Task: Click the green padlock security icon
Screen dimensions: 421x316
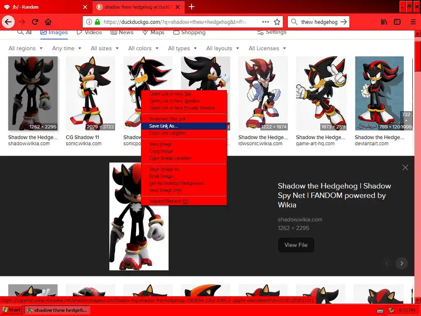Action: pyautogui.click(x=97, y=22)
